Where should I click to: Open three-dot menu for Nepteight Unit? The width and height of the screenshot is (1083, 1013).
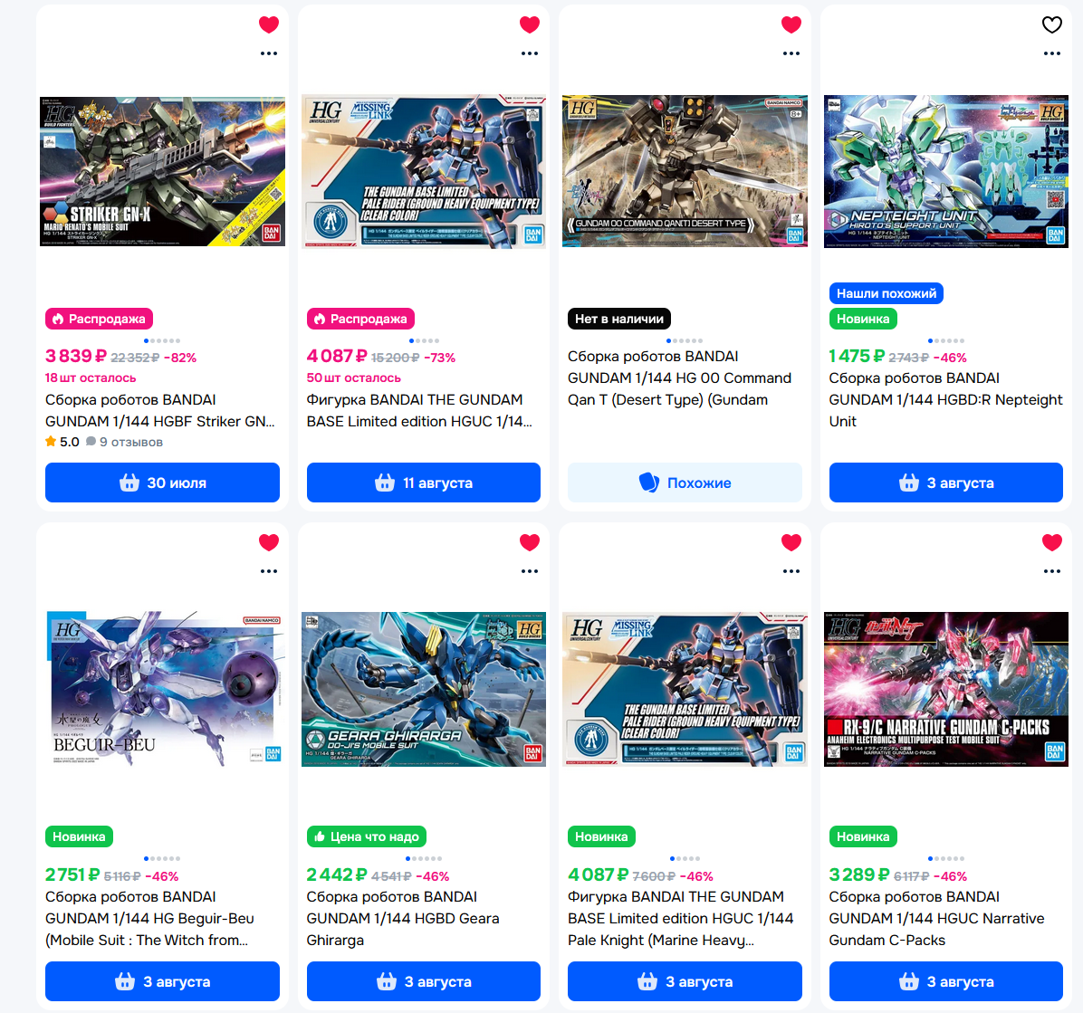(x=1051, y=53)
